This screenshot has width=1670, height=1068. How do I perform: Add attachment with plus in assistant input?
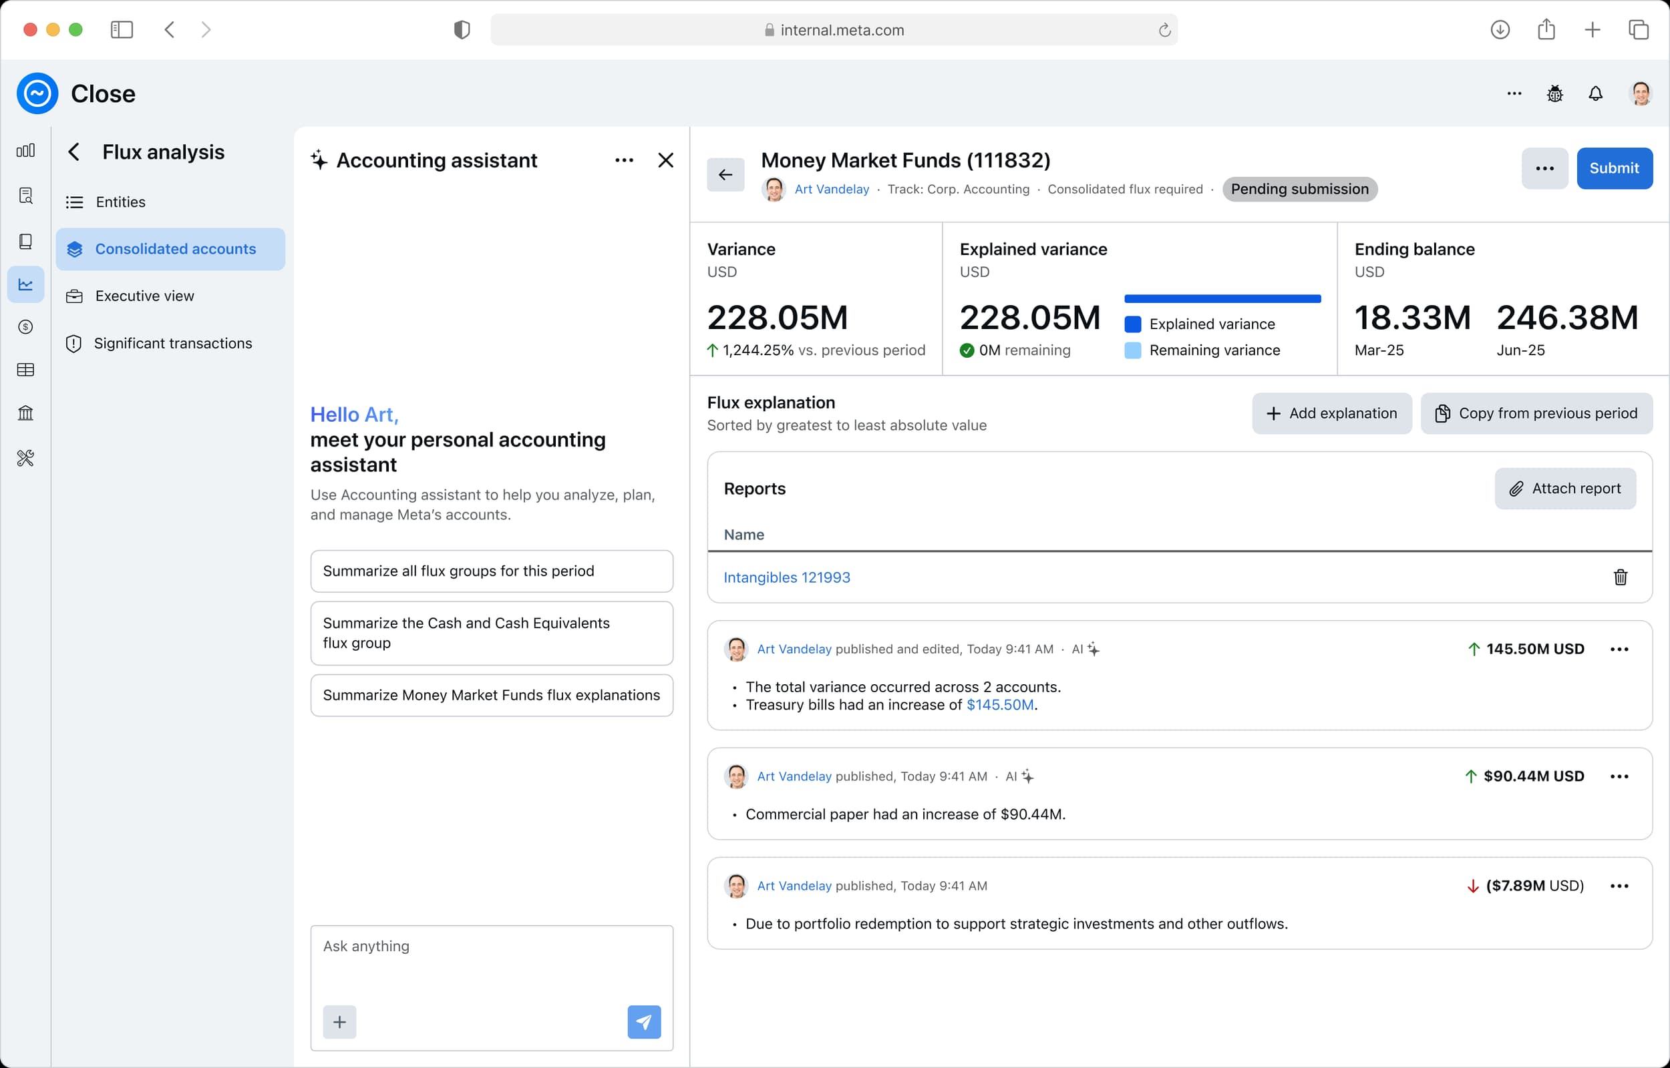point(340,1022)
